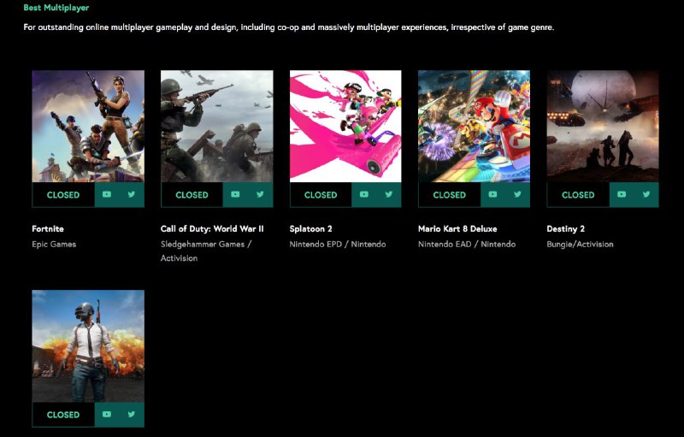The width and height of the screenshot is (684, 437).
Task: Select the Destiny 2 cover artwork
Action: tap(603, 126)
